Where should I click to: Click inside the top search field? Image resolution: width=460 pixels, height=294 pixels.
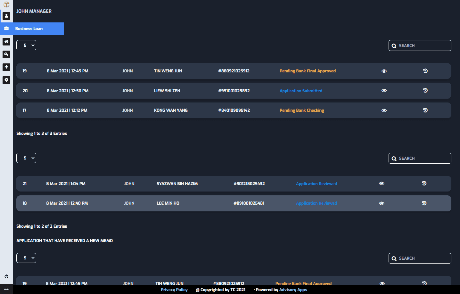(x=420, y=45)
